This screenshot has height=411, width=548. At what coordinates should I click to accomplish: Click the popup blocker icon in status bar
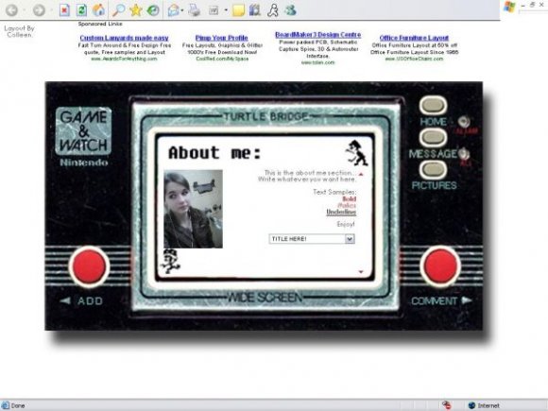446,405
